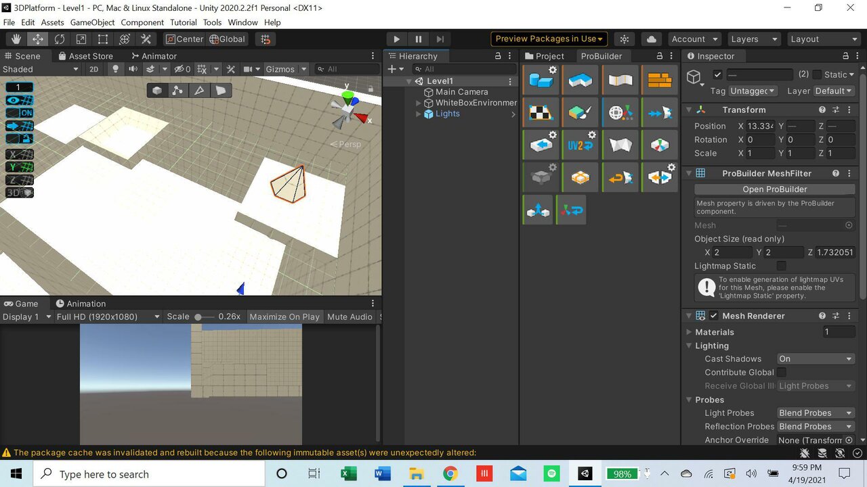
Task: Open the Light Probes dropdown
Action: pos(816,413)
